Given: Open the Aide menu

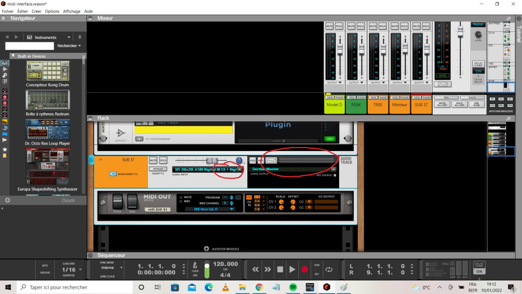Looking at the screenshot, I should coord(88,11).
